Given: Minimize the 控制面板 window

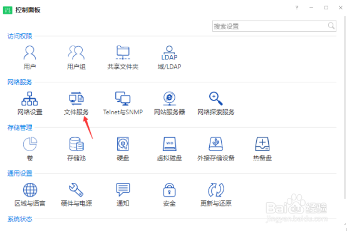Looking at the screenshot, I should click(x=311, y=7).
